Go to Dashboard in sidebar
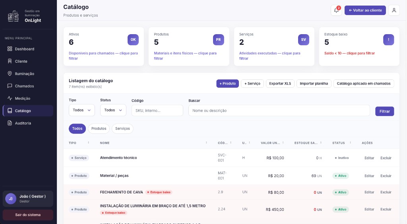This screenshot has height=224, width=407. coord(28,49)
